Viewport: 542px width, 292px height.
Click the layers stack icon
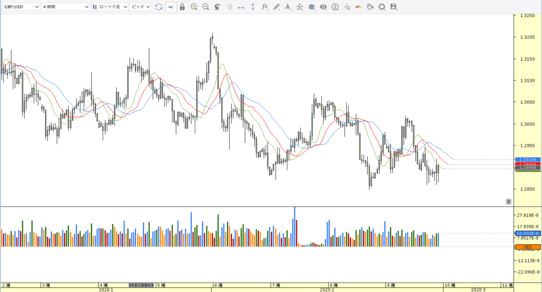coord(311,7)
